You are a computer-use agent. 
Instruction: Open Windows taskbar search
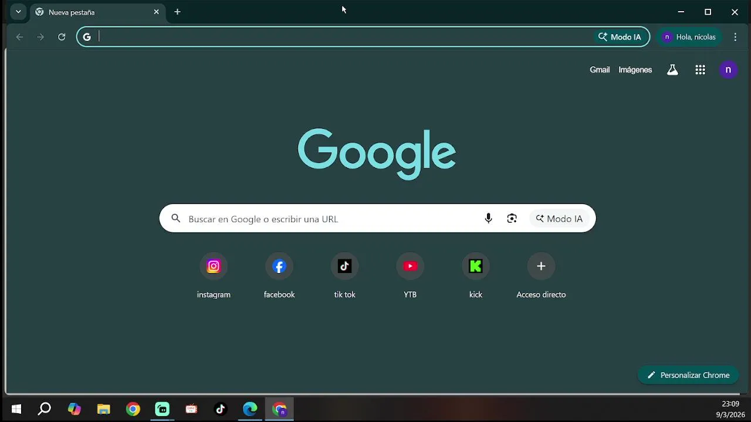click(45, 409)
